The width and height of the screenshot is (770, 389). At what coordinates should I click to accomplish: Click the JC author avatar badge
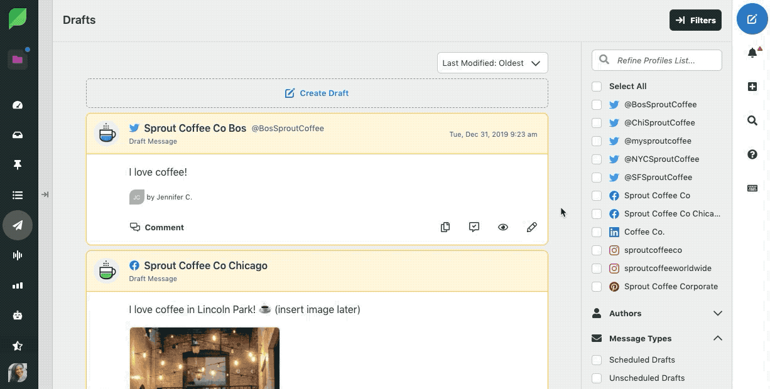136,197
